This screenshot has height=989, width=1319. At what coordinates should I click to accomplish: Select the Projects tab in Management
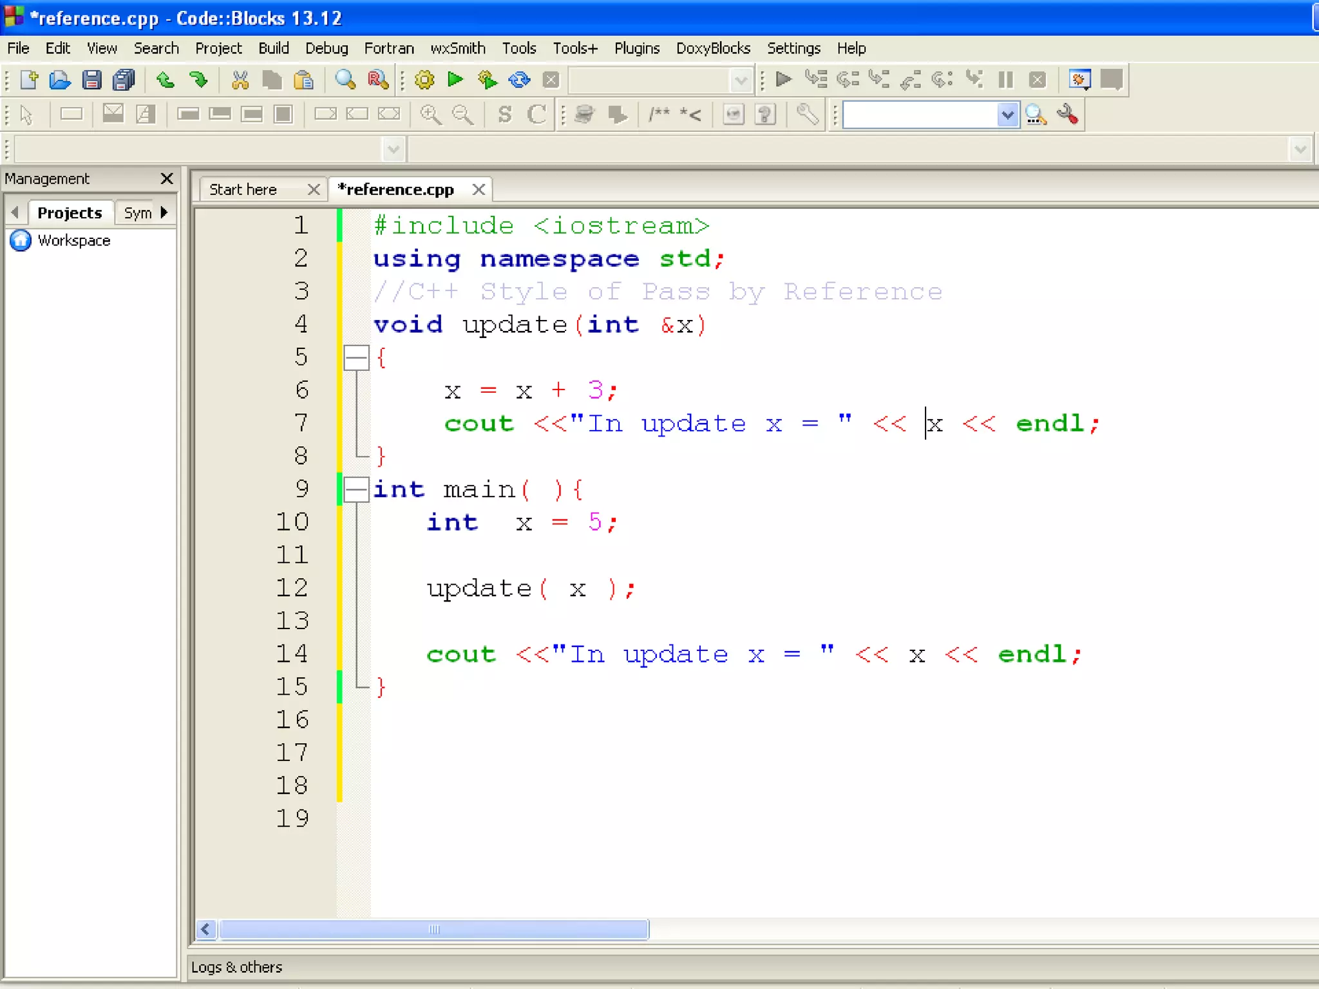[70, 212]
